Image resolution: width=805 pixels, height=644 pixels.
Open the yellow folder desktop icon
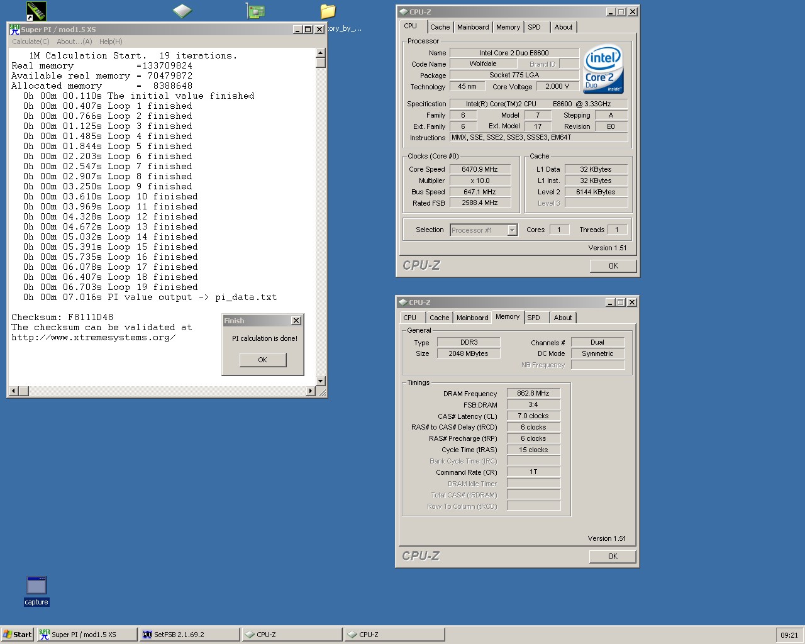[x=328, y=11]
